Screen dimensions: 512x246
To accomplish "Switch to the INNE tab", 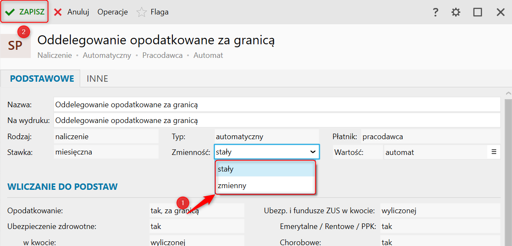I will (97, 79).
